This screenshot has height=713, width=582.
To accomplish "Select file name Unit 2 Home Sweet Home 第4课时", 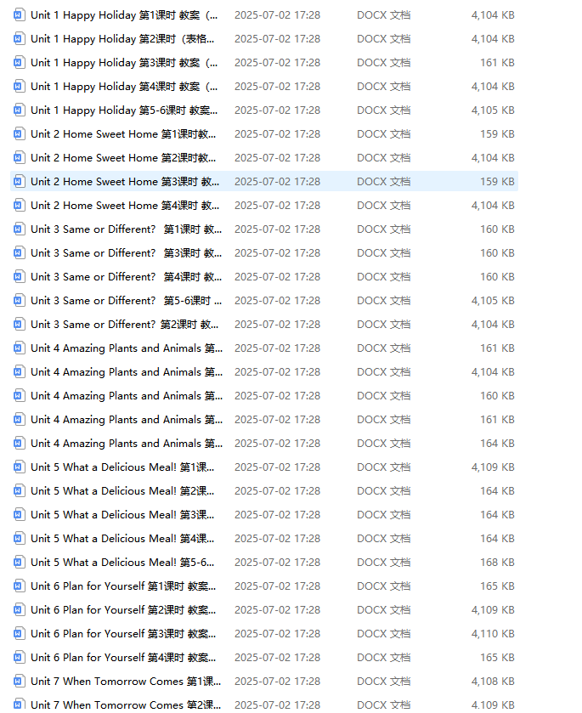I will click(124, 206).
